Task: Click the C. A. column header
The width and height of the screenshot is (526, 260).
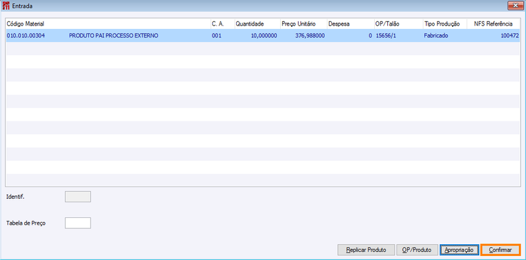Action: (222, 24)
